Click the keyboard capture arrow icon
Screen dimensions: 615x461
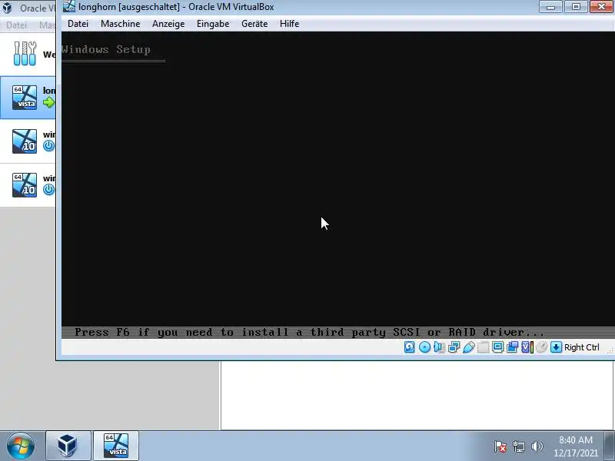pos(556,347)
